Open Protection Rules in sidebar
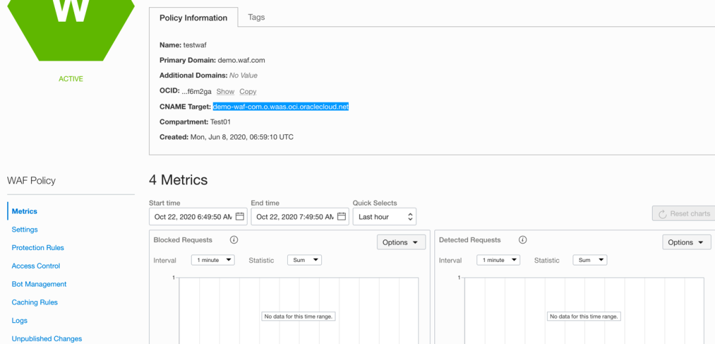This screenshot has width=715, height=344. (x=38, y=247)
